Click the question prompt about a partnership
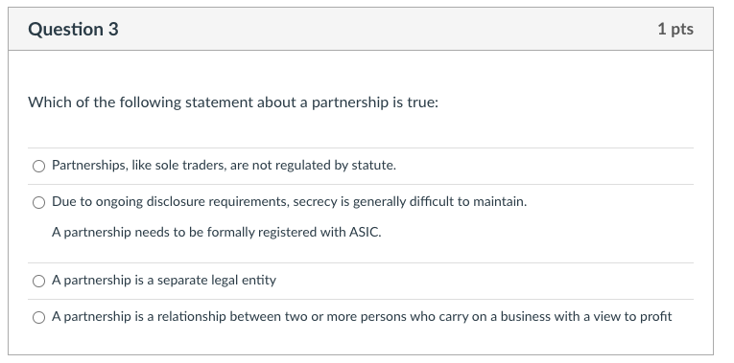 (x=233, y=102)
